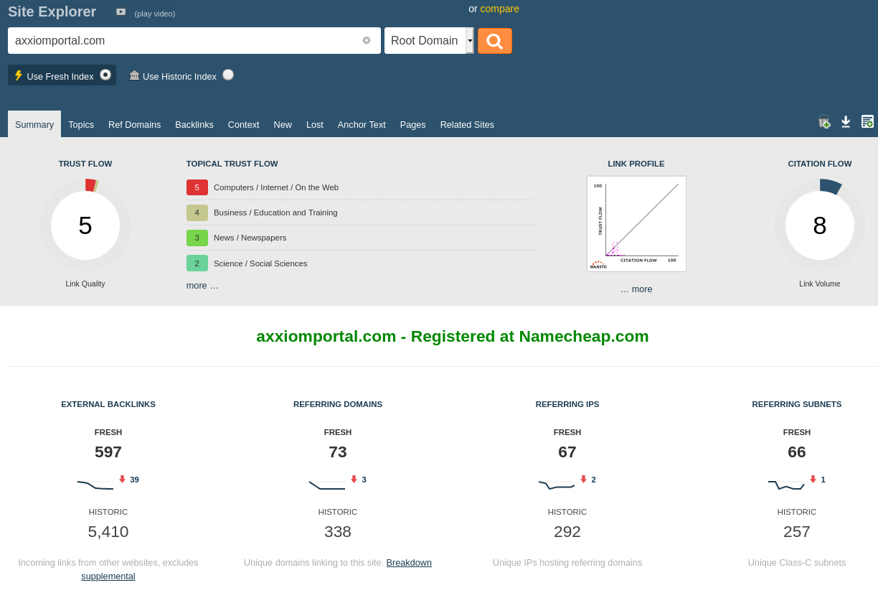This screenshot has height=593, width=878.
Task: Click the Referring Domains sparkline chart
Action: point(327,485)
